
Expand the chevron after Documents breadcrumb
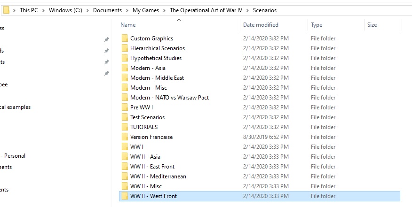click(127, 10)
